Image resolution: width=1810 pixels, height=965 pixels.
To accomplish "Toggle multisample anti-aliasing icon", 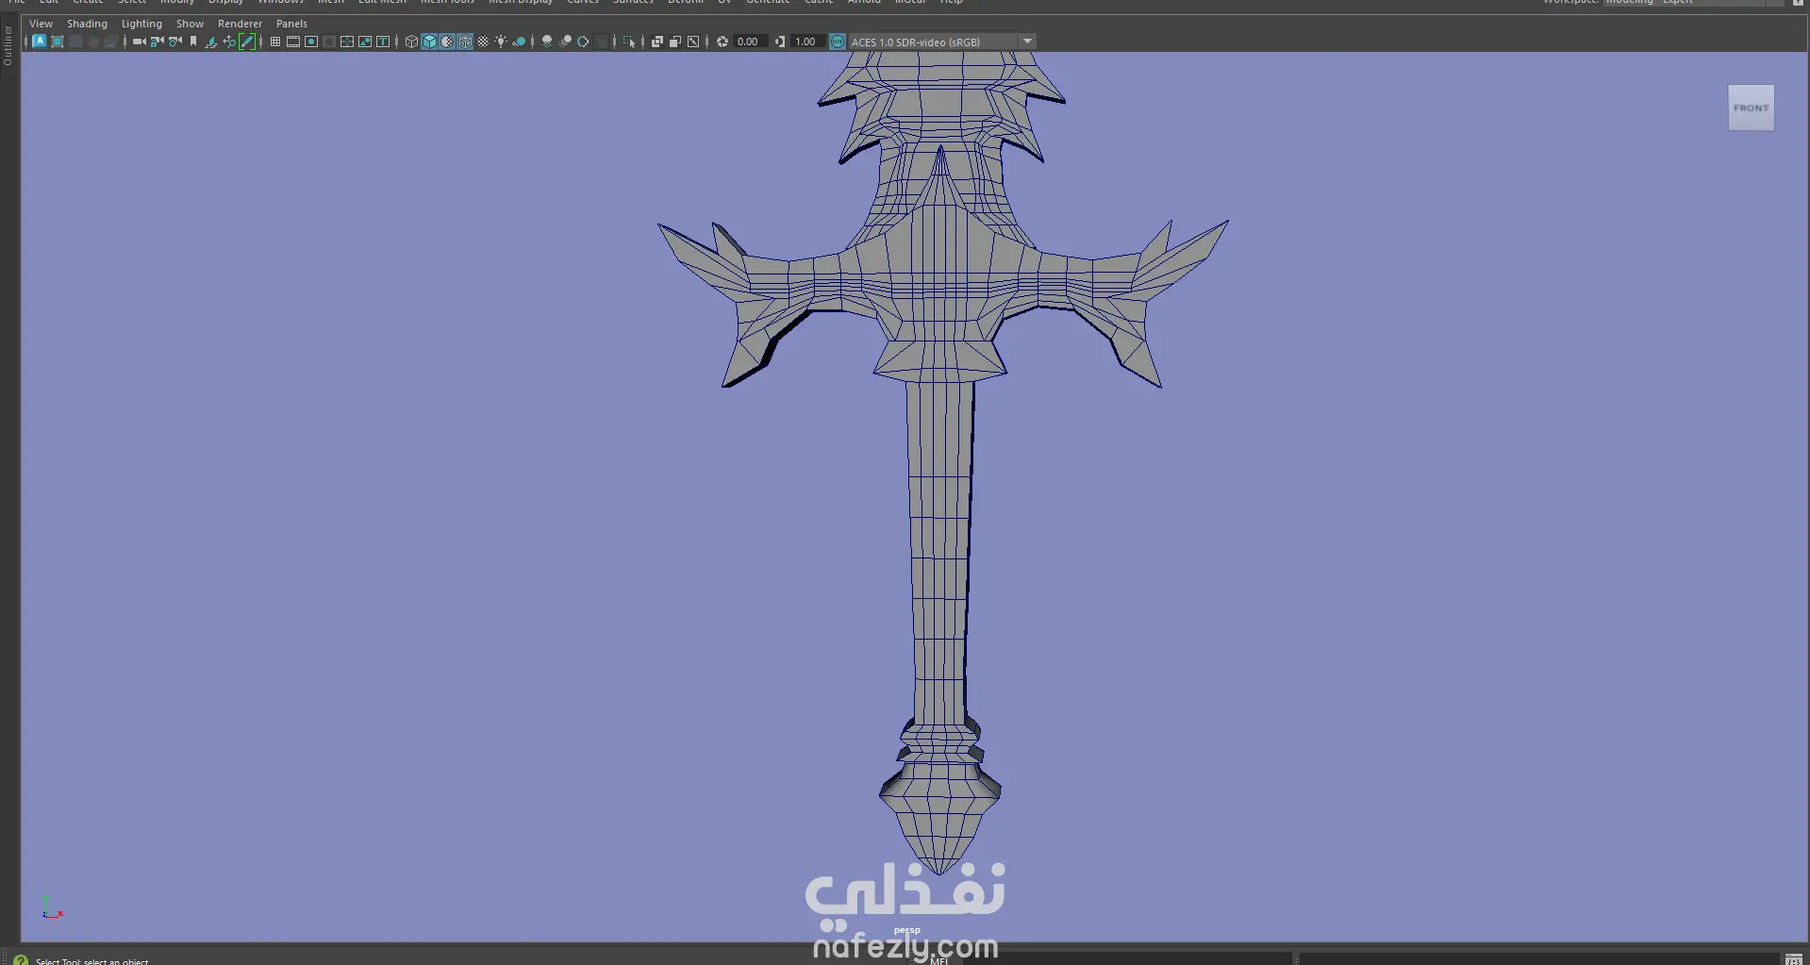I will 583,42.
